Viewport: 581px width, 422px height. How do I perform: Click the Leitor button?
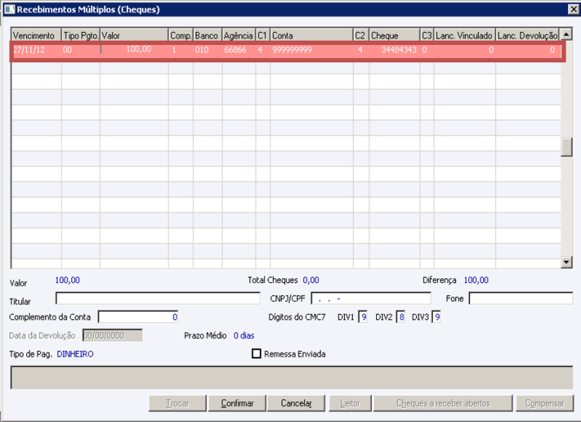click(349, 402)
